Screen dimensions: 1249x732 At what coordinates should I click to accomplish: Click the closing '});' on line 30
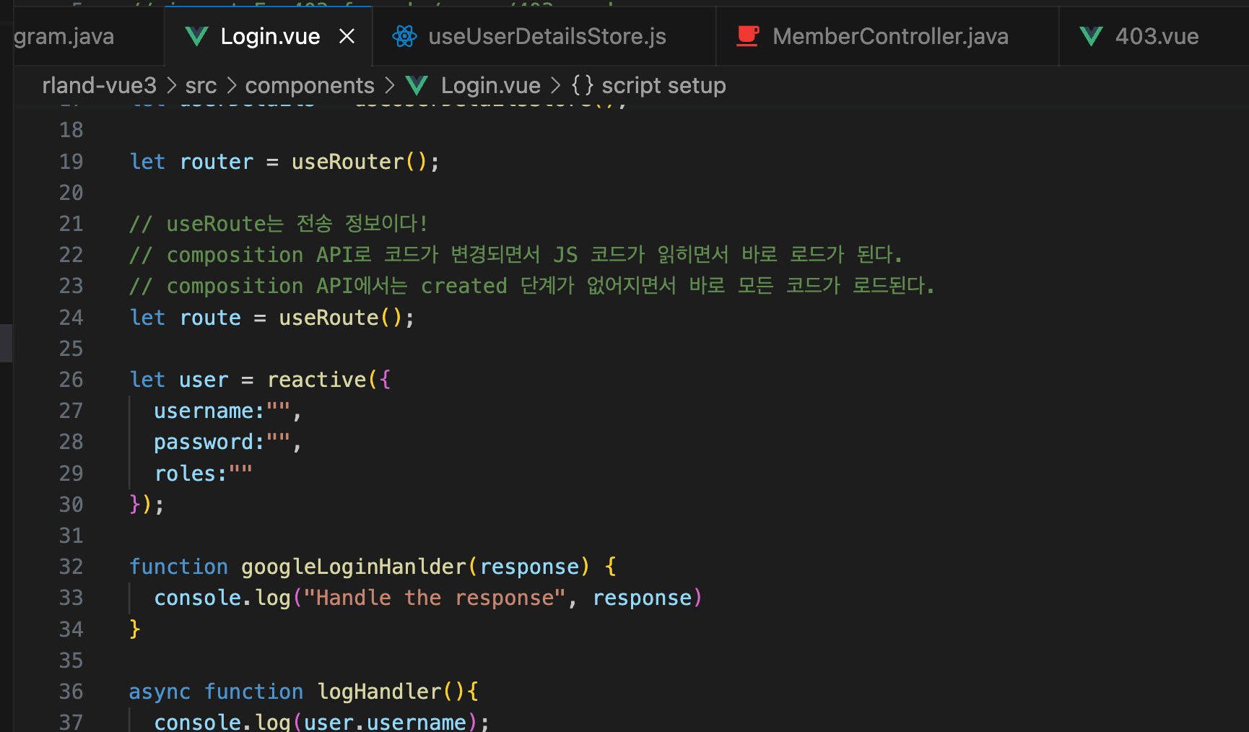coord(147,505)
